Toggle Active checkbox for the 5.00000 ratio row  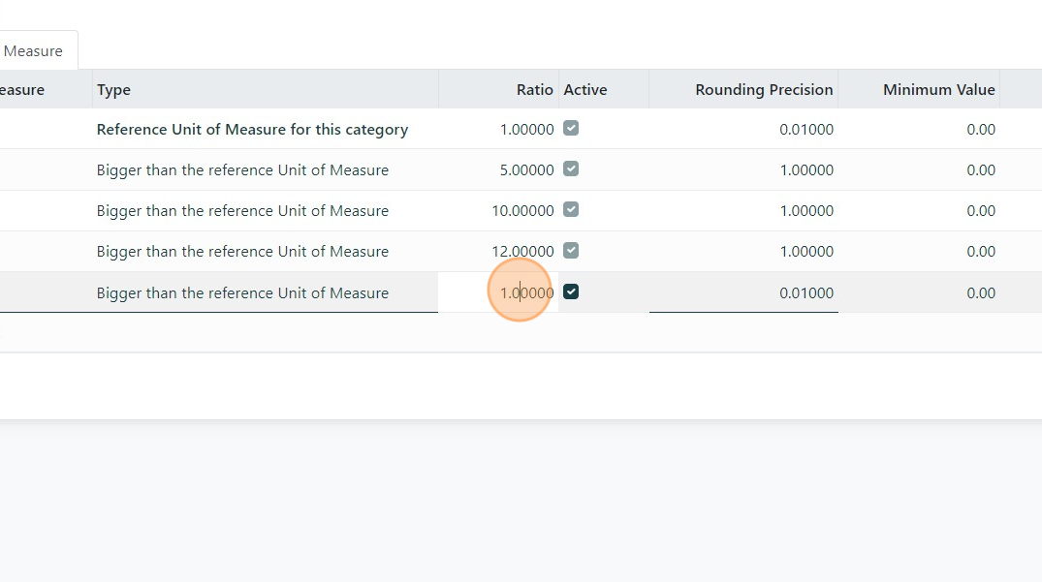(571, 169)
